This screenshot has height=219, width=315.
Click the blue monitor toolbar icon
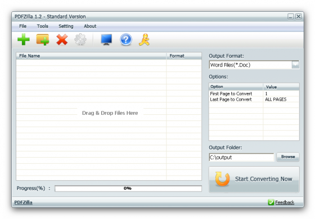(x=106, y=39)
